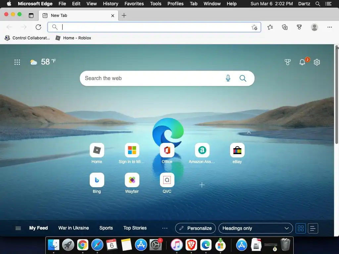This screenshot has height=254, width=339.
Task: Open System Preferences in the Dock
Action: (x=156, y=245)
